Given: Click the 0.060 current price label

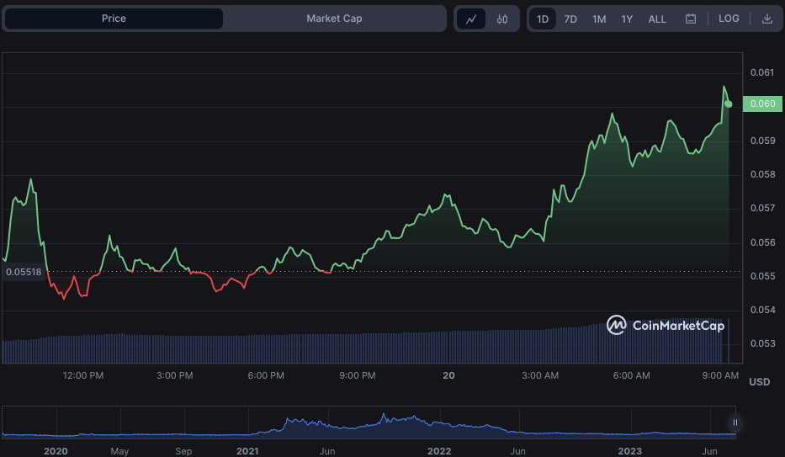Looking at the screenshot, I should point(762,104).
